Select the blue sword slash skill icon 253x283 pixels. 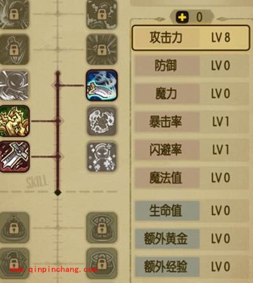[x=102, y=85]
